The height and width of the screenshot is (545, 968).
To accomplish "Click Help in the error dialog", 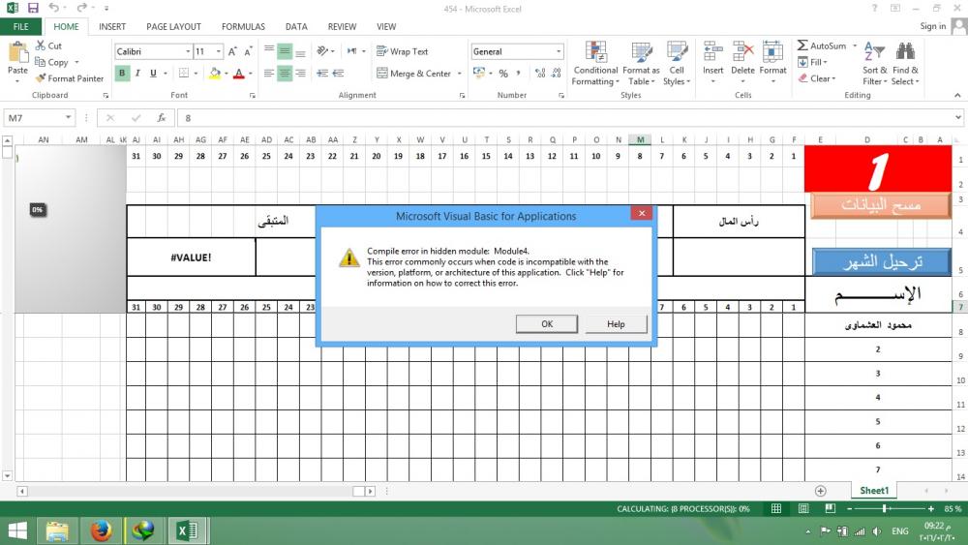I will point(616,324).
